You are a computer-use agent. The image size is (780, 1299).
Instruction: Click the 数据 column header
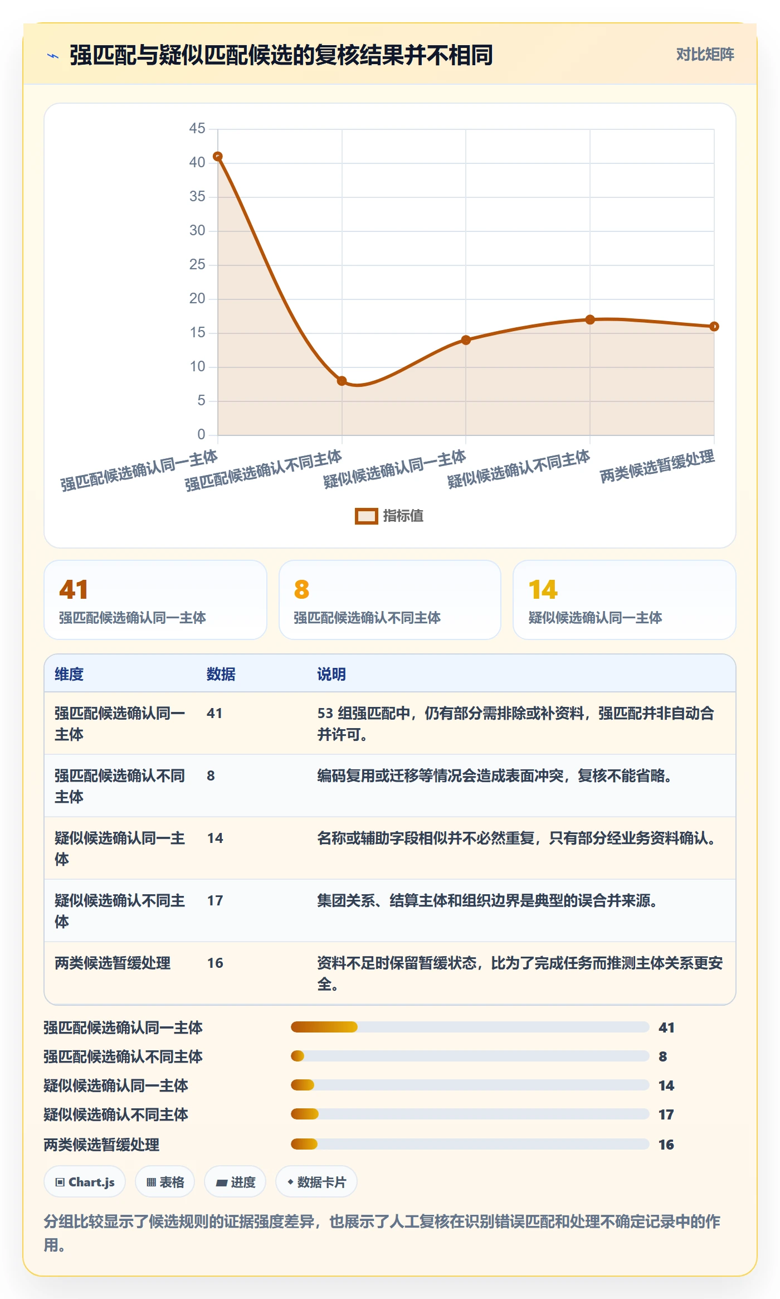(x=221, y=674)
